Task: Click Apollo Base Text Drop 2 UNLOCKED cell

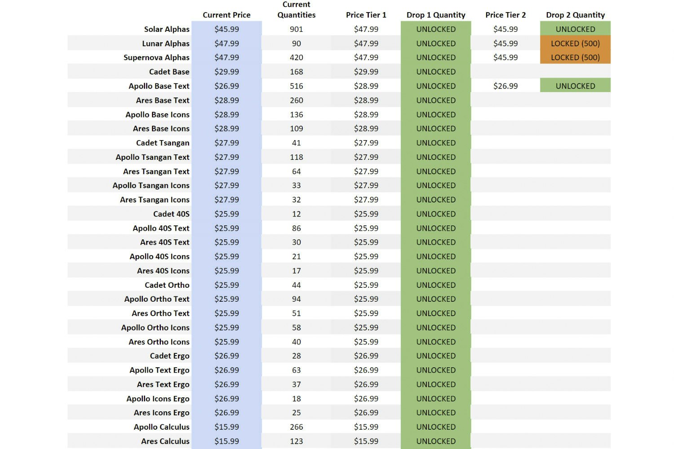Action: pyautogui.click(x=575, y=86)
